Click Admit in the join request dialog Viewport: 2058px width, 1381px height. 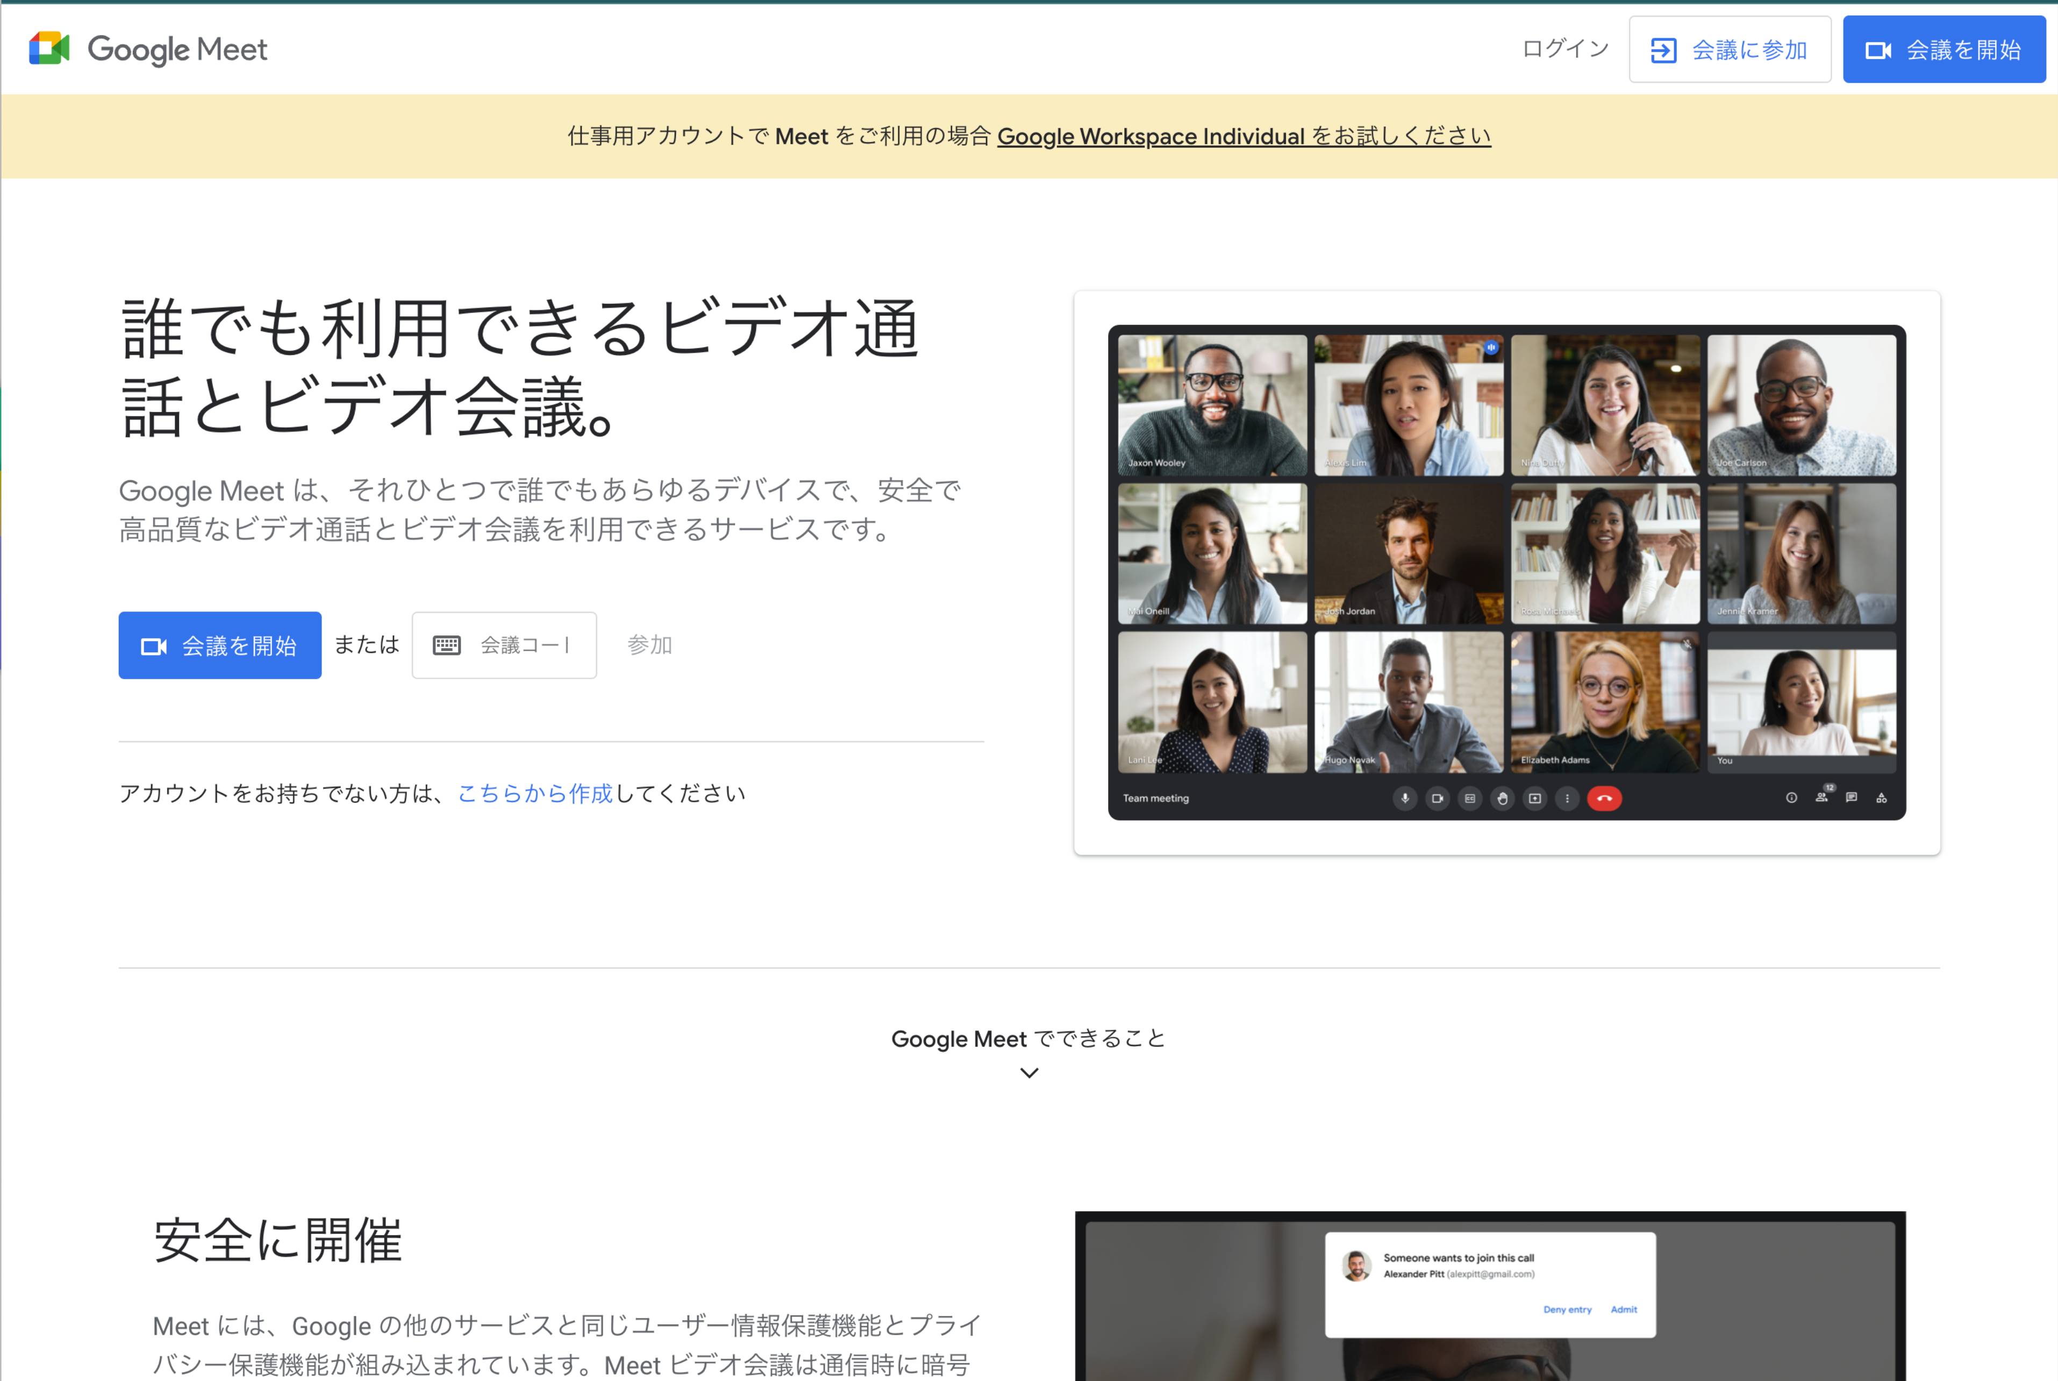point(1624,1309)
